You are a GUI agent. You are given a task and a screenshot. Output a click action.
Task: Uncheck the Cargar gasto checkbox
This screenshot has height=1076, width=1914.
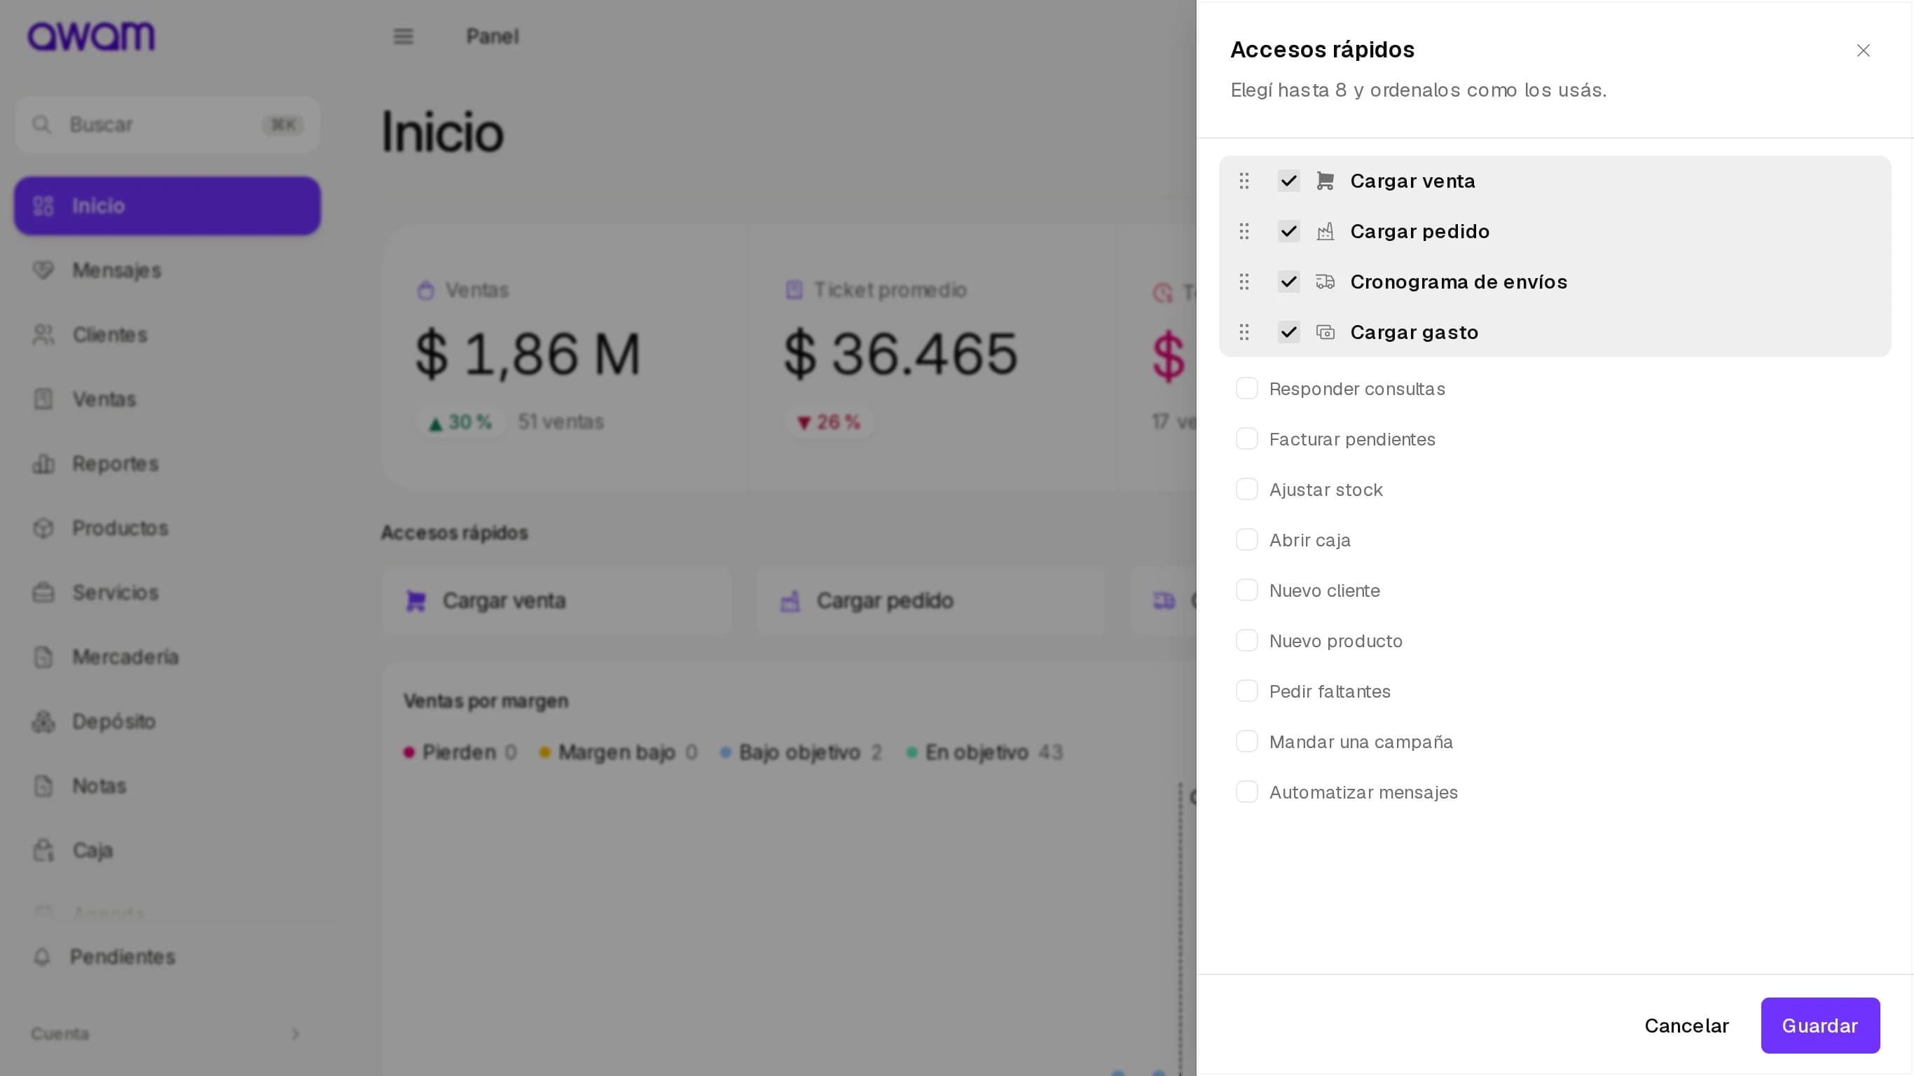(1289, 332)
